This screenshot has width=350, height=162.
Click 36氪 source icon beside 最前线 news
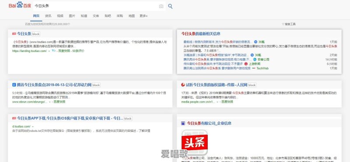255,42
